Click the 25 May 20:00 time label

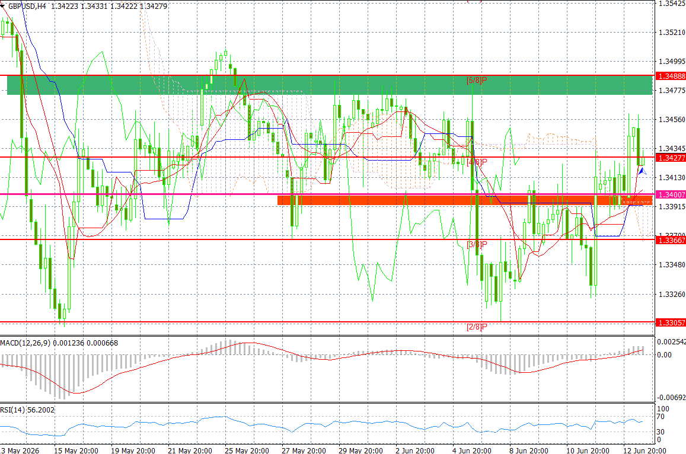point(247,450)
